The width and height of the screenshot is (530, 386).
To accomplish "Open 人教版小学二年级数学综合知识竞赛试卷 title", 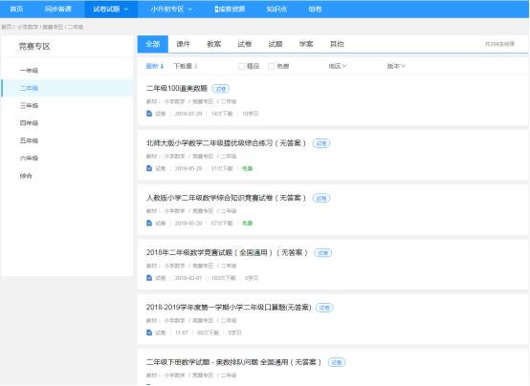I will [226, 198].
